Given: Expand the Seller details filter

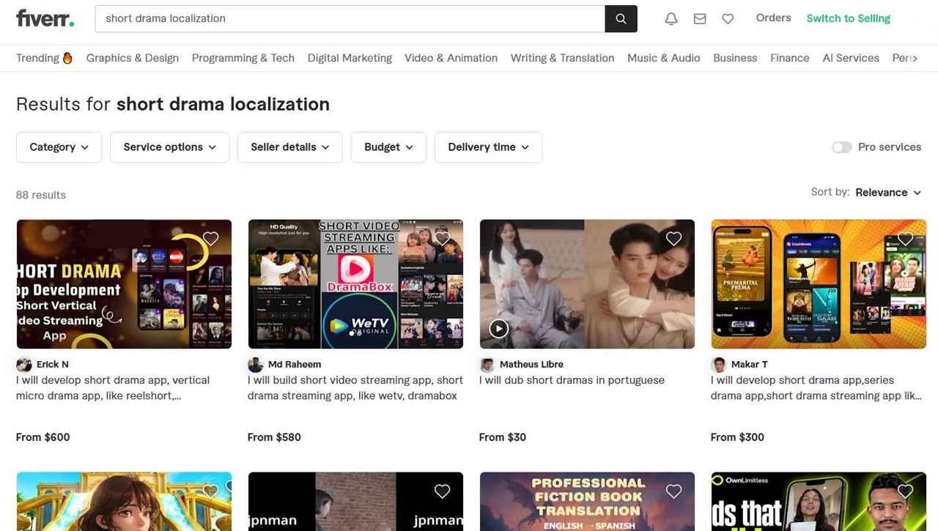Looking at the screenshot, I should point(290,147).
